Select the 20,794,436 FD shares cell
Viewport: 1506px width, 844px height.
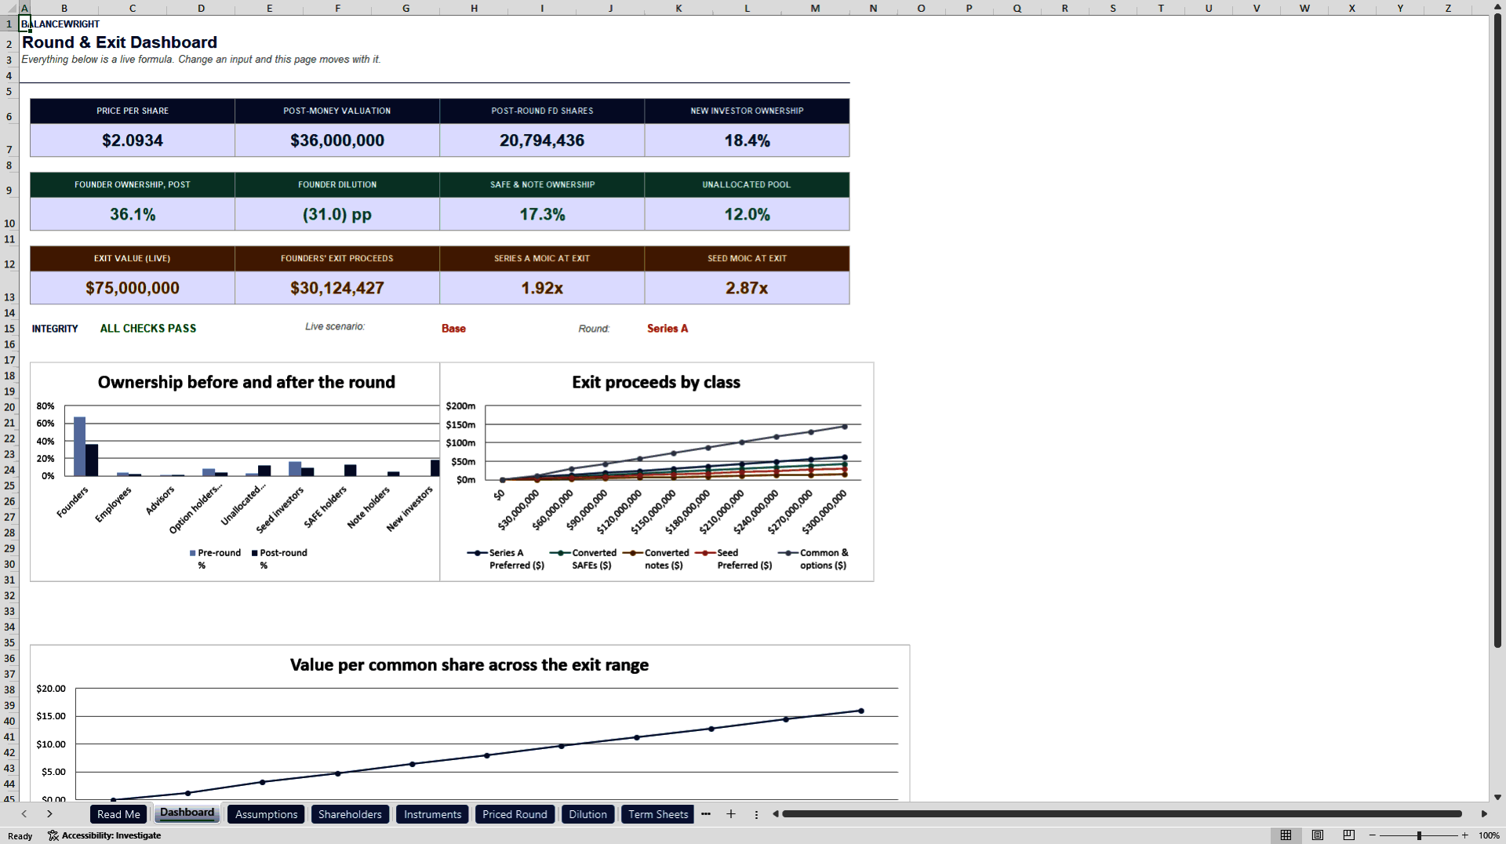click(542, 140)
